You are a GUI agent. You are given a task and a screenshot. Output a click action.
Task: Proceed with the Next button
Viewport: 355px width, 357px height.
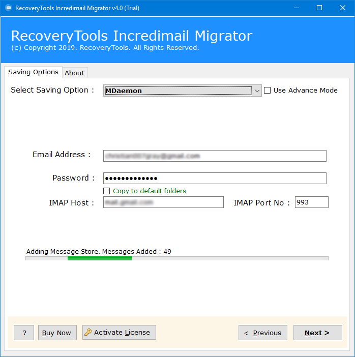(318, 333)
